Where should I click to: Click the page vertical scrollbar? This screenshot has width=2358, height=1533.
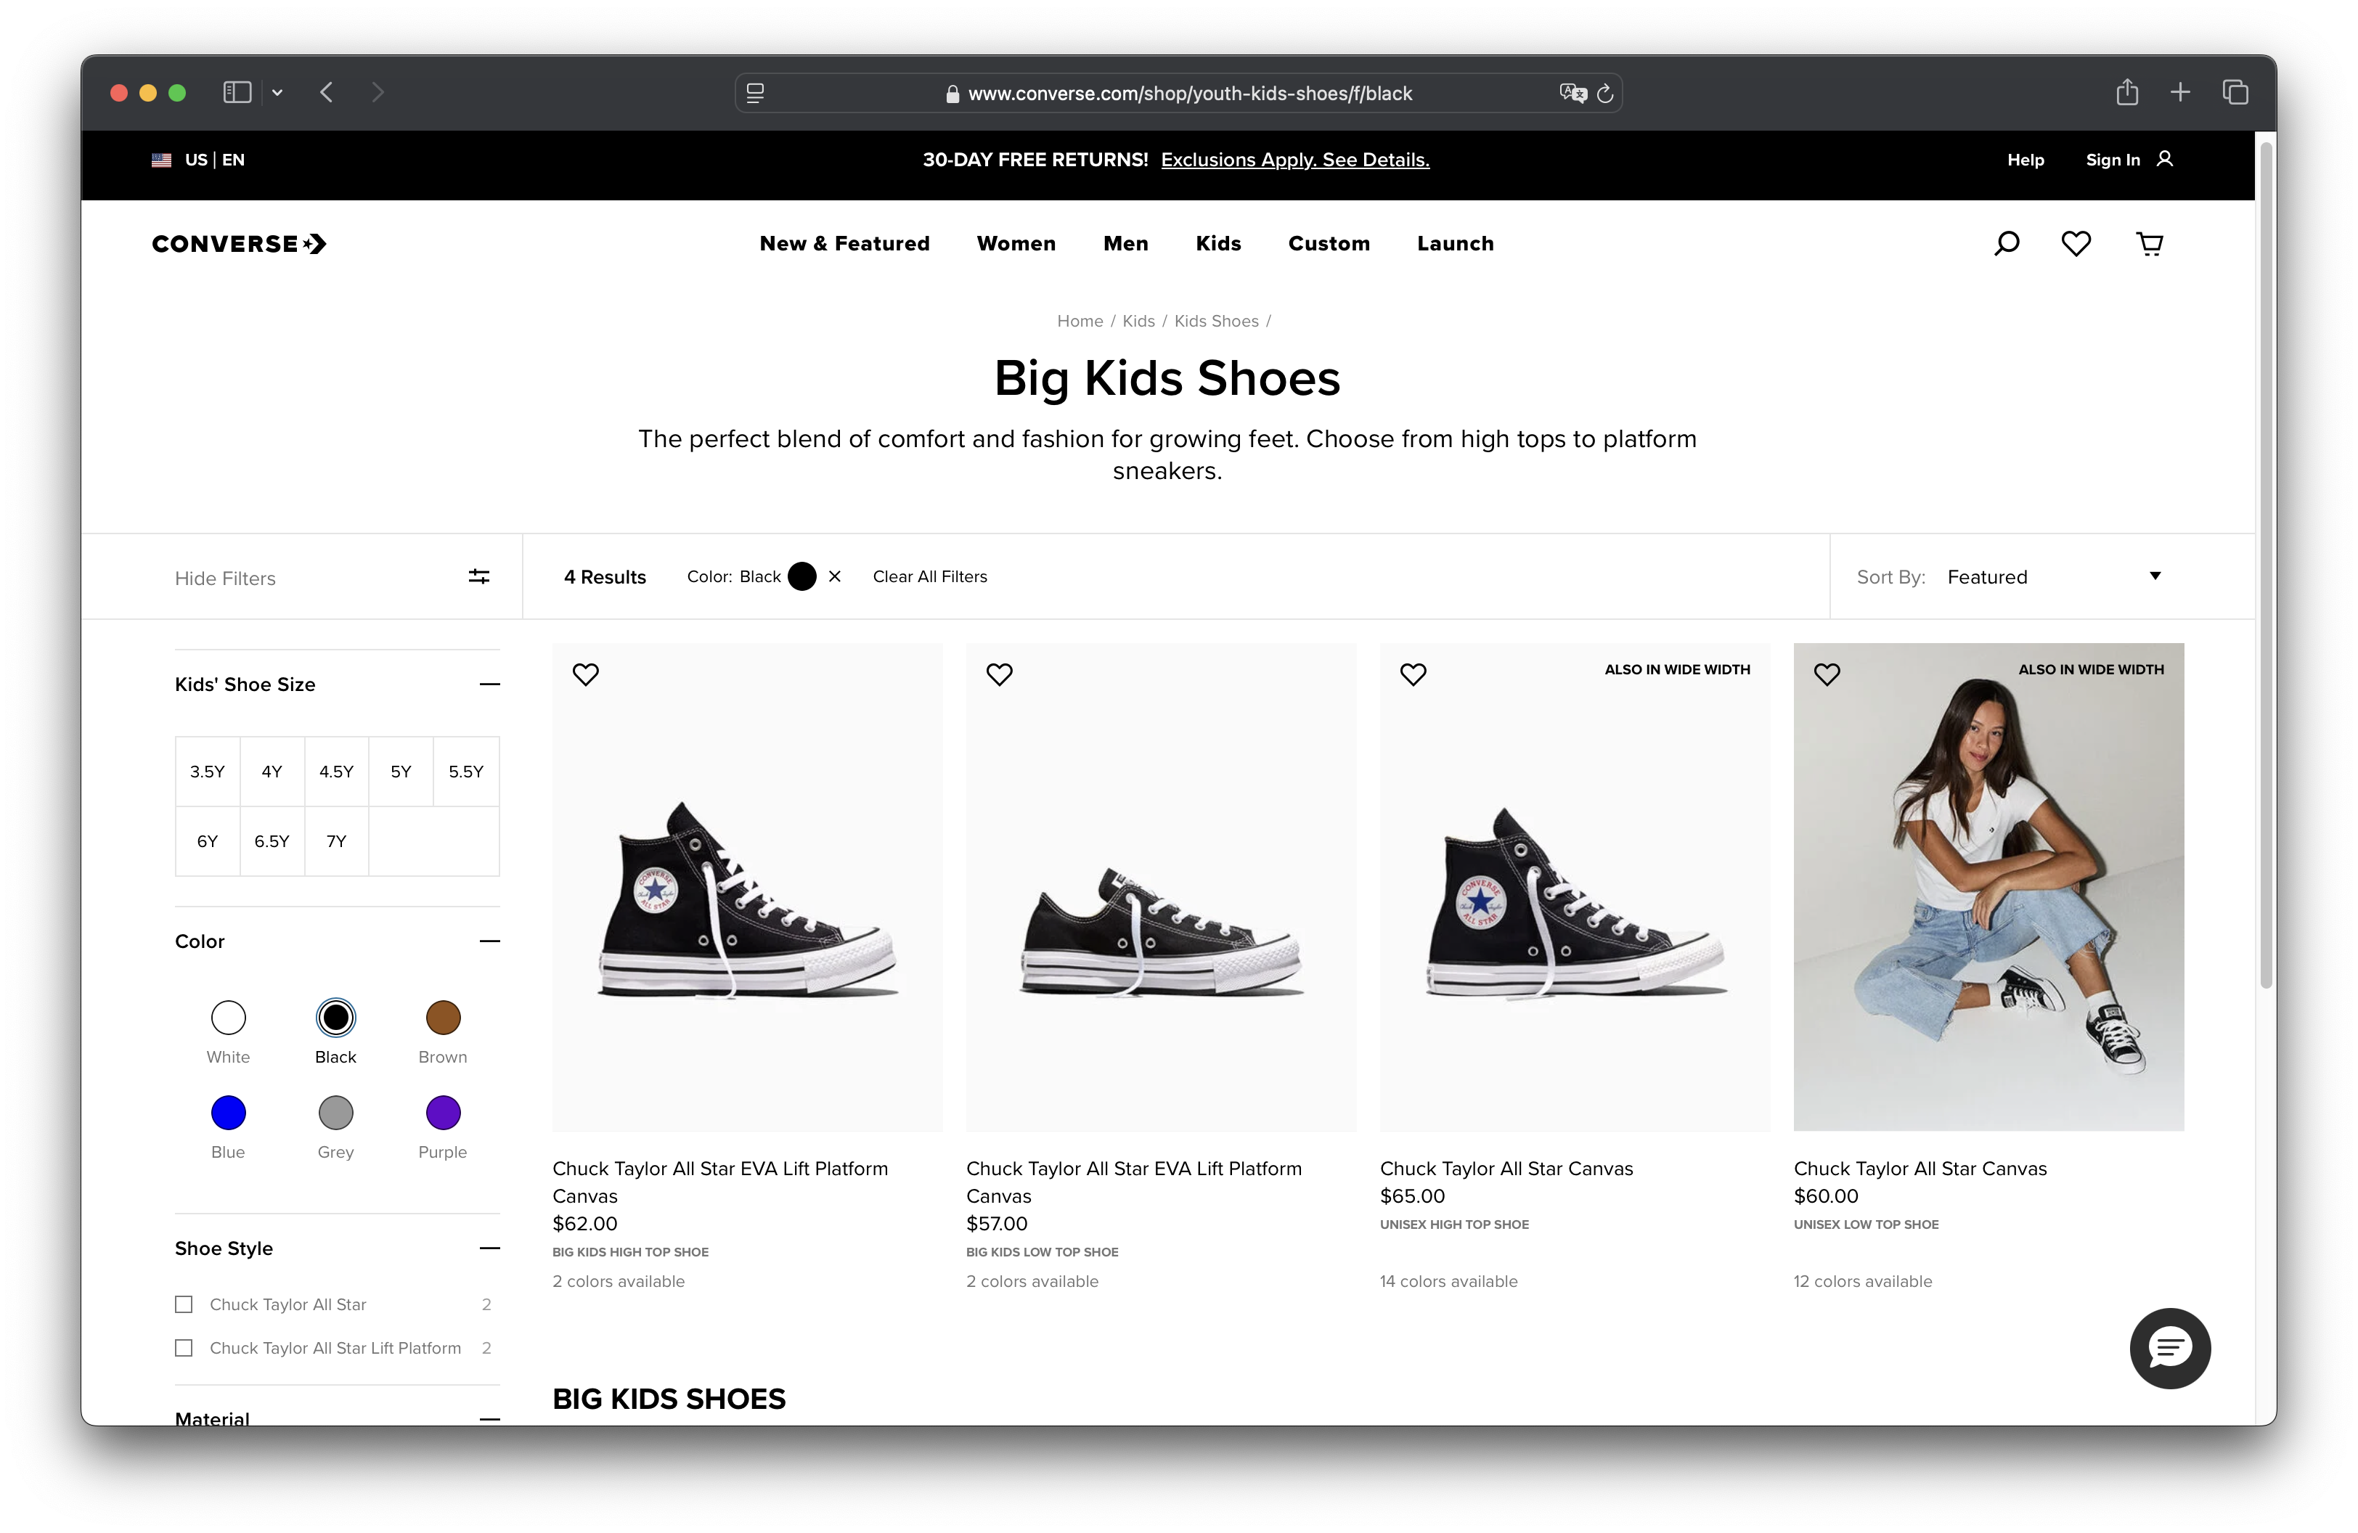click(x=2265, y=565)
